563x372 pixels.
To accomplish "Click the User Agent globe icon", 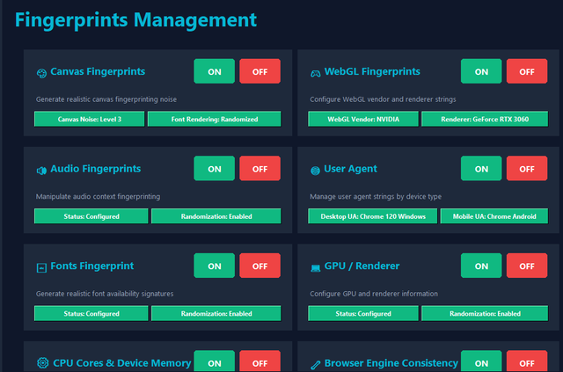I will (x=315, y=171).
